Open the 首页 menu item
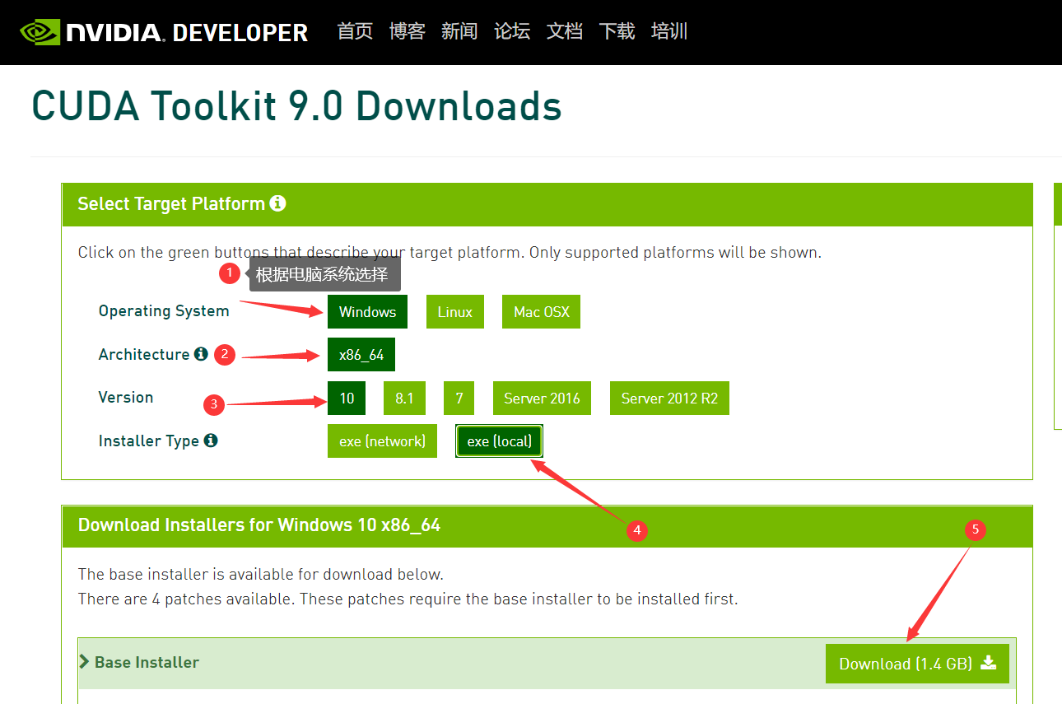Image resolution: width=1062 pixels, height=704 pixels. click(355, 31)
